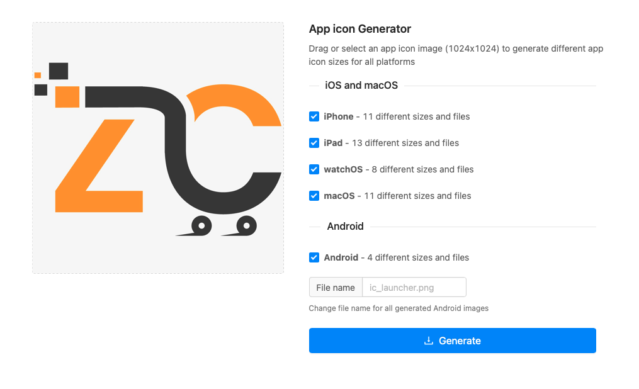Click the large dark pixel square
The image size is (639, 389).
pyautogui.click(x=59, y=71)
